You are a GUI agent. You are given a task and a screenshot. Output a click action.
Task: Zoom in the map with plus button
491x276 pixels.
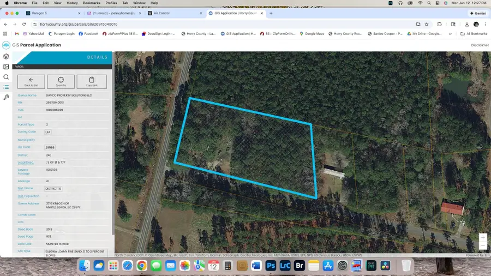tap(483, 237)
